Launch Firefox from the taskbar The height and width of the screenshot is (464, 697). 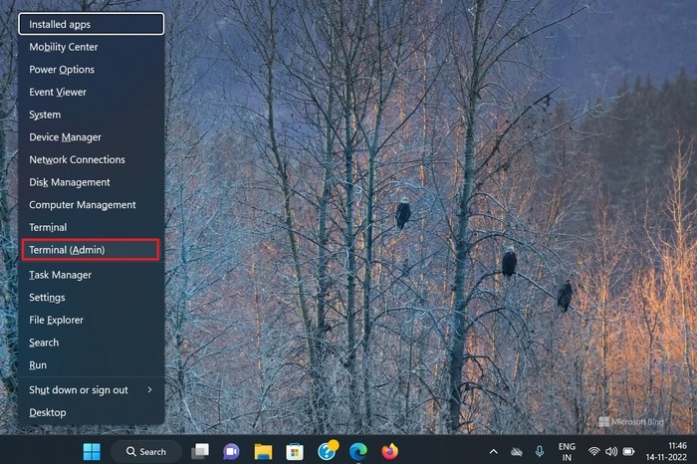pos(390,452)
